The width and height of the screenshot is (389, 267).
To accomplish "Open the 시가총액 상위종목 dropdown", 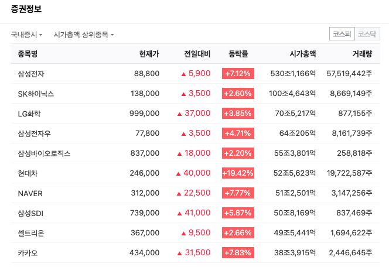I will 84,35.
